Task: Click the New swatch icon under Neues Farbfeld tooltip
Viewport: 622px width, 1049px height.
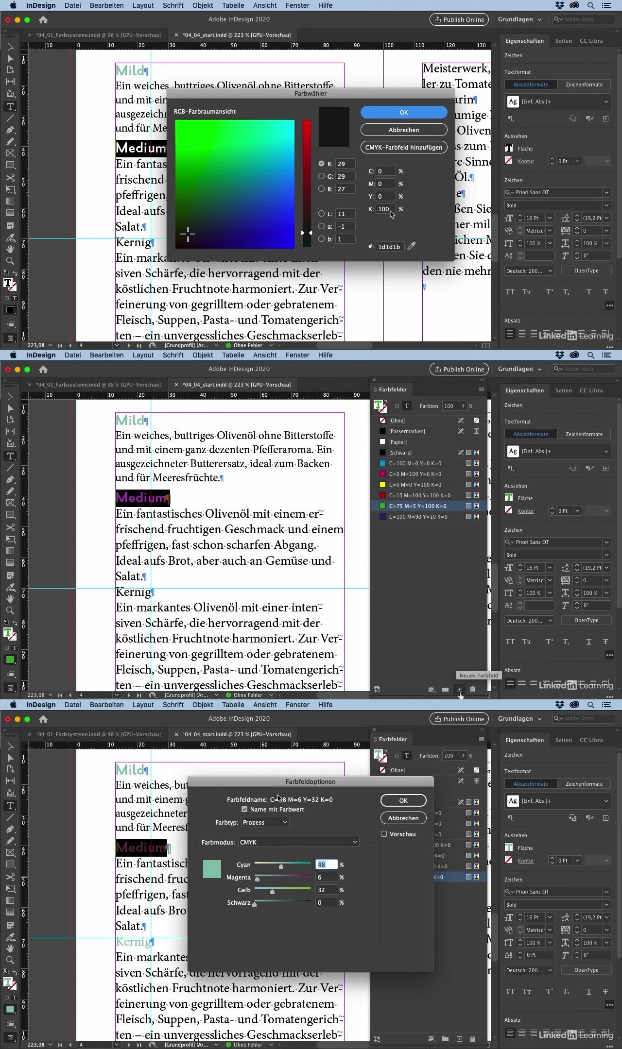Action: (459, 689)
